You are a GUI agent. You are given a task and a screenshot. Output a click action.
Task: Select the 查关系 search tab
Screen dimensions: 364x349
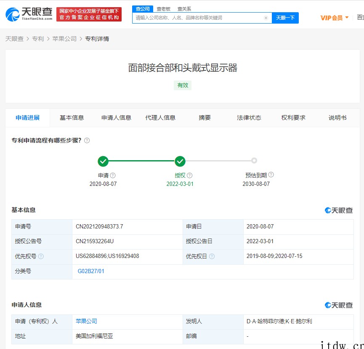click(x=184, y=9)
